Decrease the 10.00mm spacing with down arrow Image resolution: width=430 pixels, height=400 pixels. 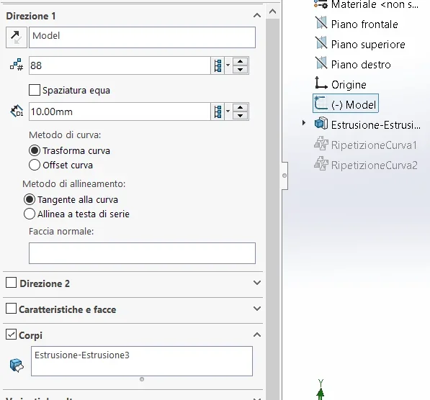(x=241, y=116)
